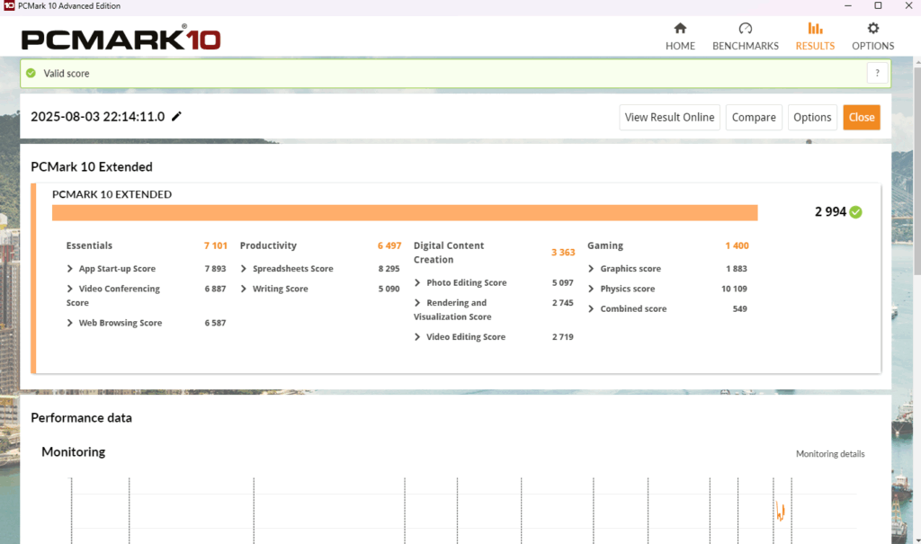921x544 pixels.
Task: Expand the Video Editing Score row
Action: click(418, 337)
